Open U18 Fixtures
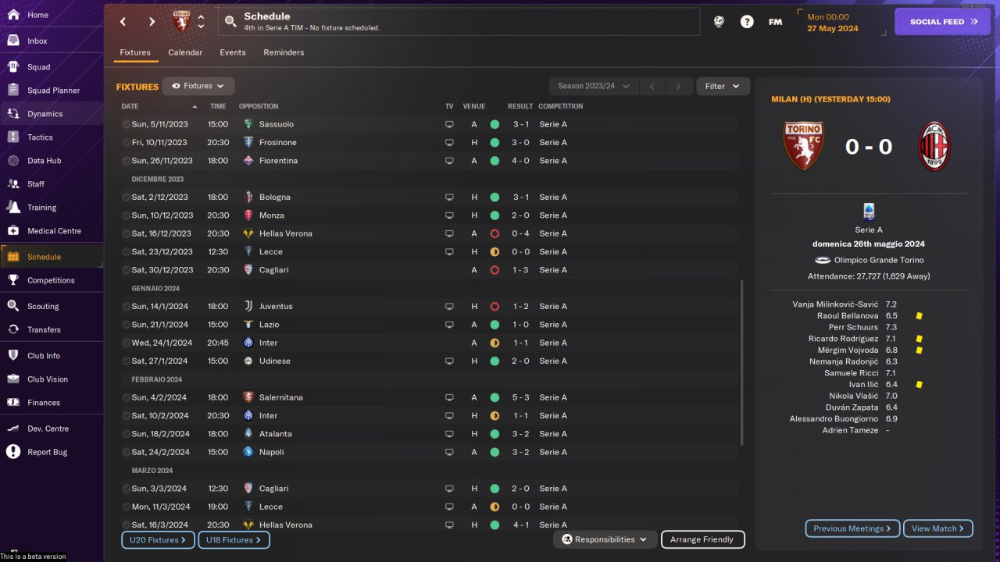The width and height of the screenshot is (1000, 562). point(234,539)
